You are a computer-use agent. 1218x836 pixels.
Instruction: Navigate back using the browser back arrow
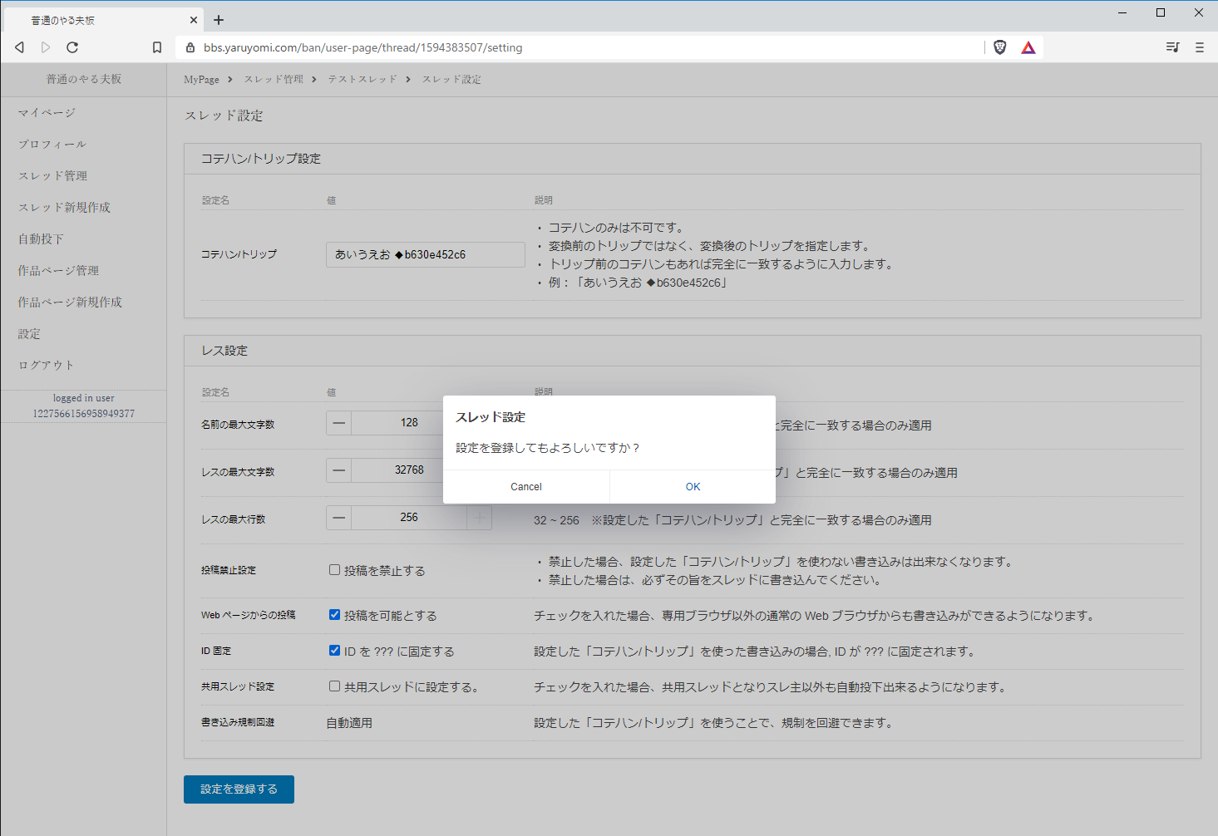[19, 47]
